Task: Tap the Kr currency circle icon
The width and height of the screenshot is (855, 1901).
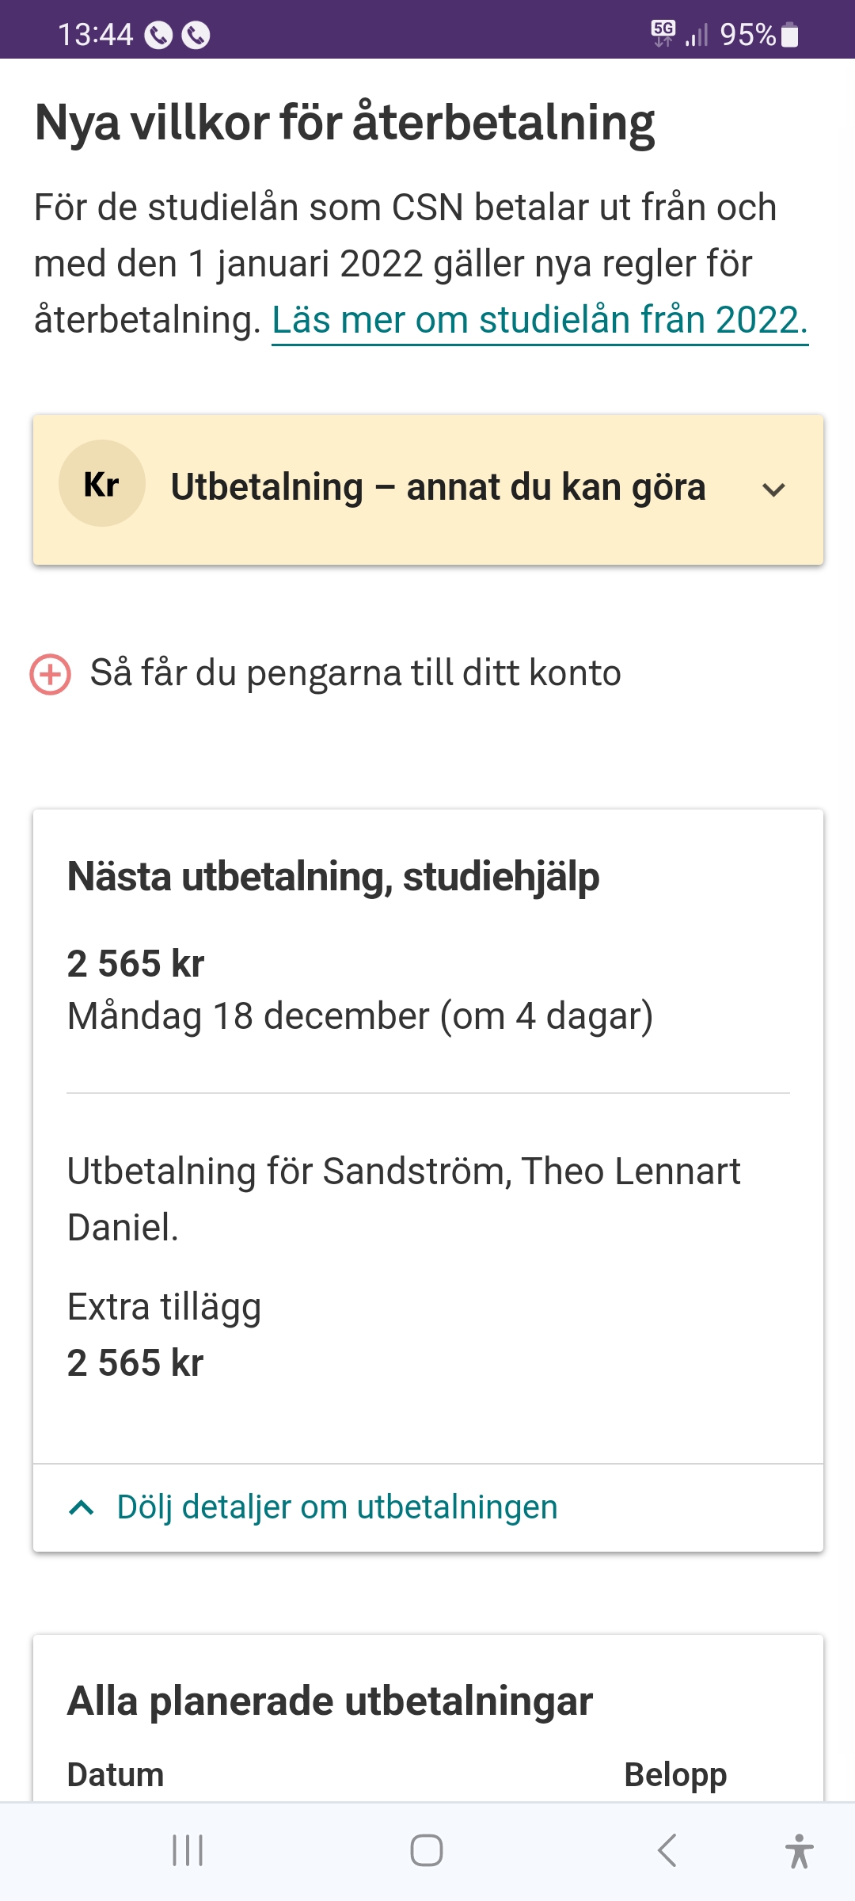Action: click(102, 484)
